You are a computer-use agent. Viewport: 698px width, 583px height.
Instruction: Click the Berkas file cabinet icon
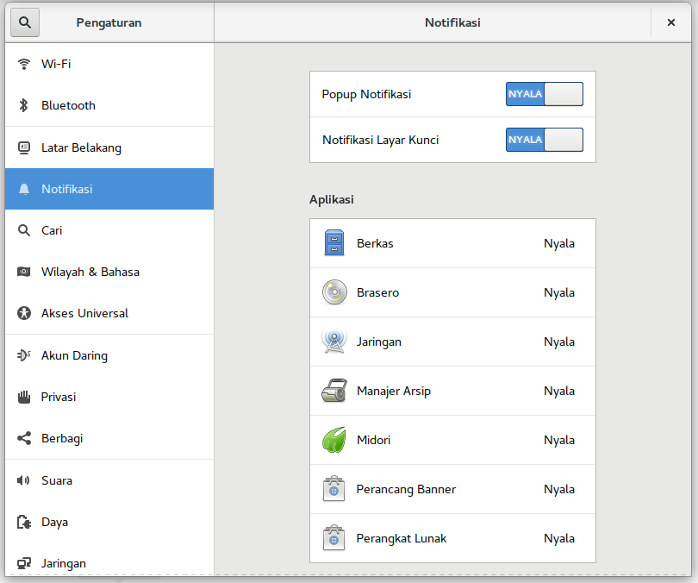(333, 243)
